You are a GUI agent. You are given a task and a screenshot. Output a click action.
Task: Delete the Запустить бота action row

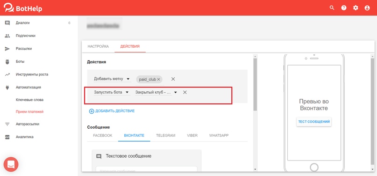[185, 92]
